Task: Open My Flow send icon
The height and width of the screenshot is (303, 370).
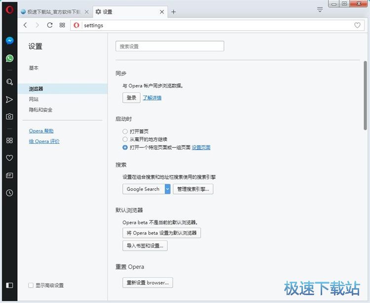Action: [x=9, y=99]
